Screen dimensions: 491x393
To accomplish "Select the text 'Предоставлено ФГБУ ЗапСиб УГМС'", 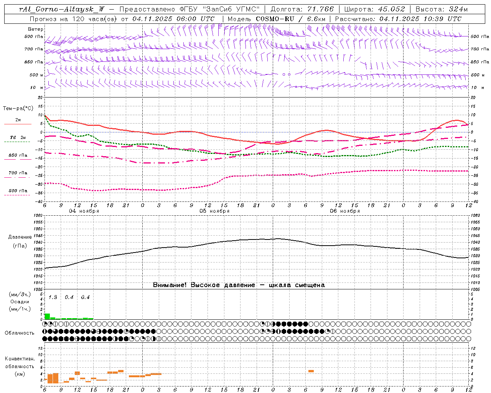I will (x=189, y=9).
